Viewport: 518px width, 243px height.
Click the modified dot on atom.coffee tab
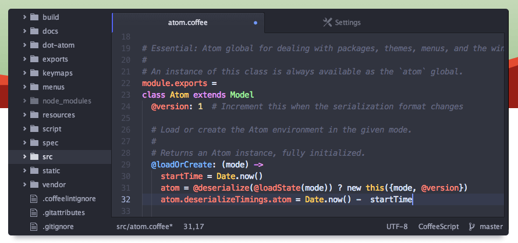tap(256, 23)
